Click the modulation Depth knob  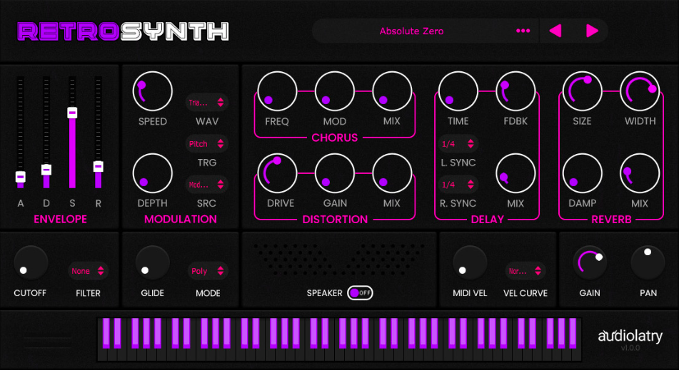(152, 173)
